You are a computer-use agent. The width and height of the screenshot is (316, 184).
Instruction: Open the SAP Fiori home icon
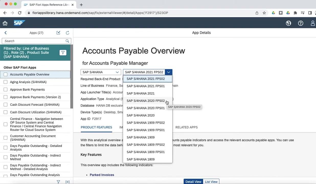(x=5, y=23)
